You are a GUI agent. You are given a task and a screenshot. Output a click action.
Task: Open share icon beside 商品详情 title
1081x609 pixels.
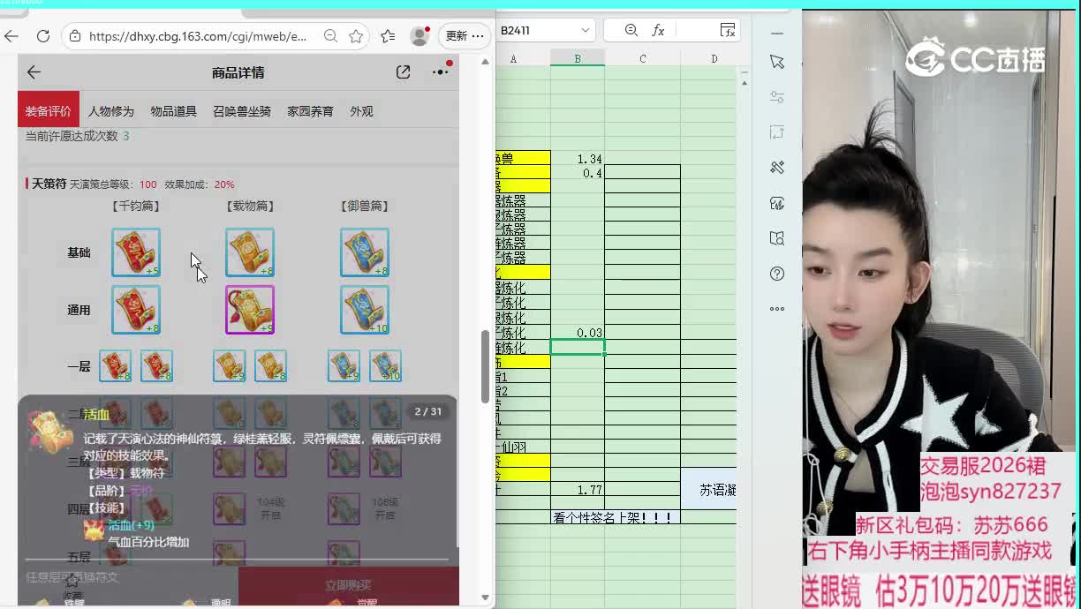(x=403, y=72)
